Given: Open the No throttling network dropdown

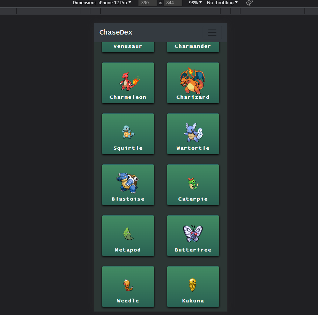Looking at the screenshot, I should click(222, 3).
